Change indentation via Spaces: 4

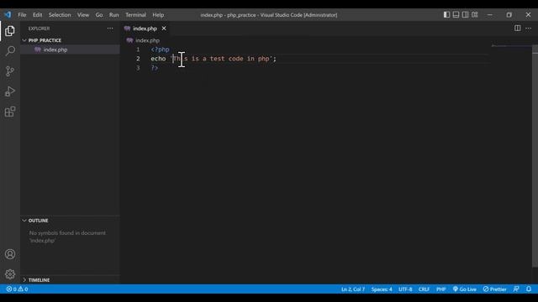coord(382,289)
